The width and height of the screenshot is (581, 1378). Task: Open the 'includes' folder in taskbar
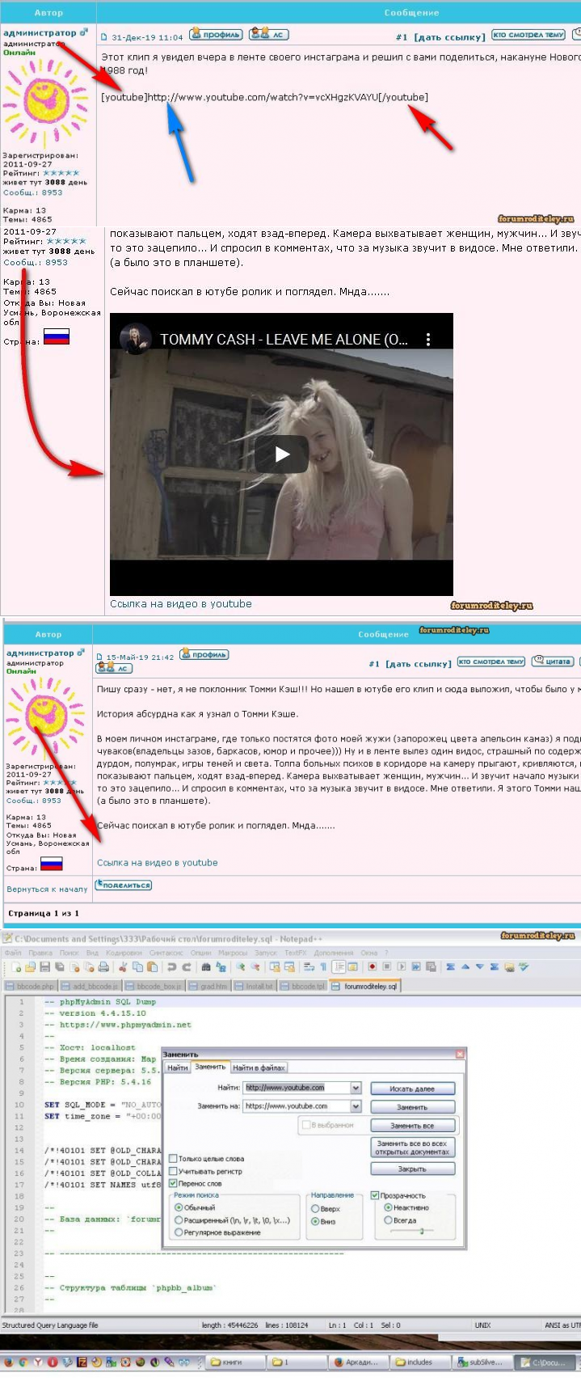pyautogui.click(x=419, y=1362)
